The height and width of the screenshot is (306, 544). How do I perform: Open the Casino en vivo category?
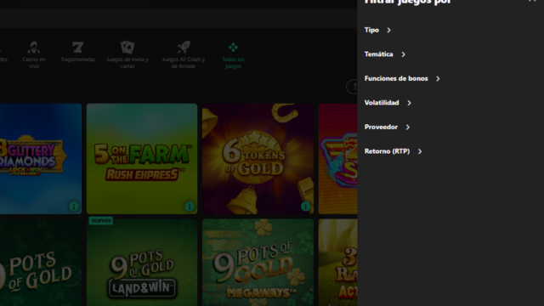click(x=34, y=54)
